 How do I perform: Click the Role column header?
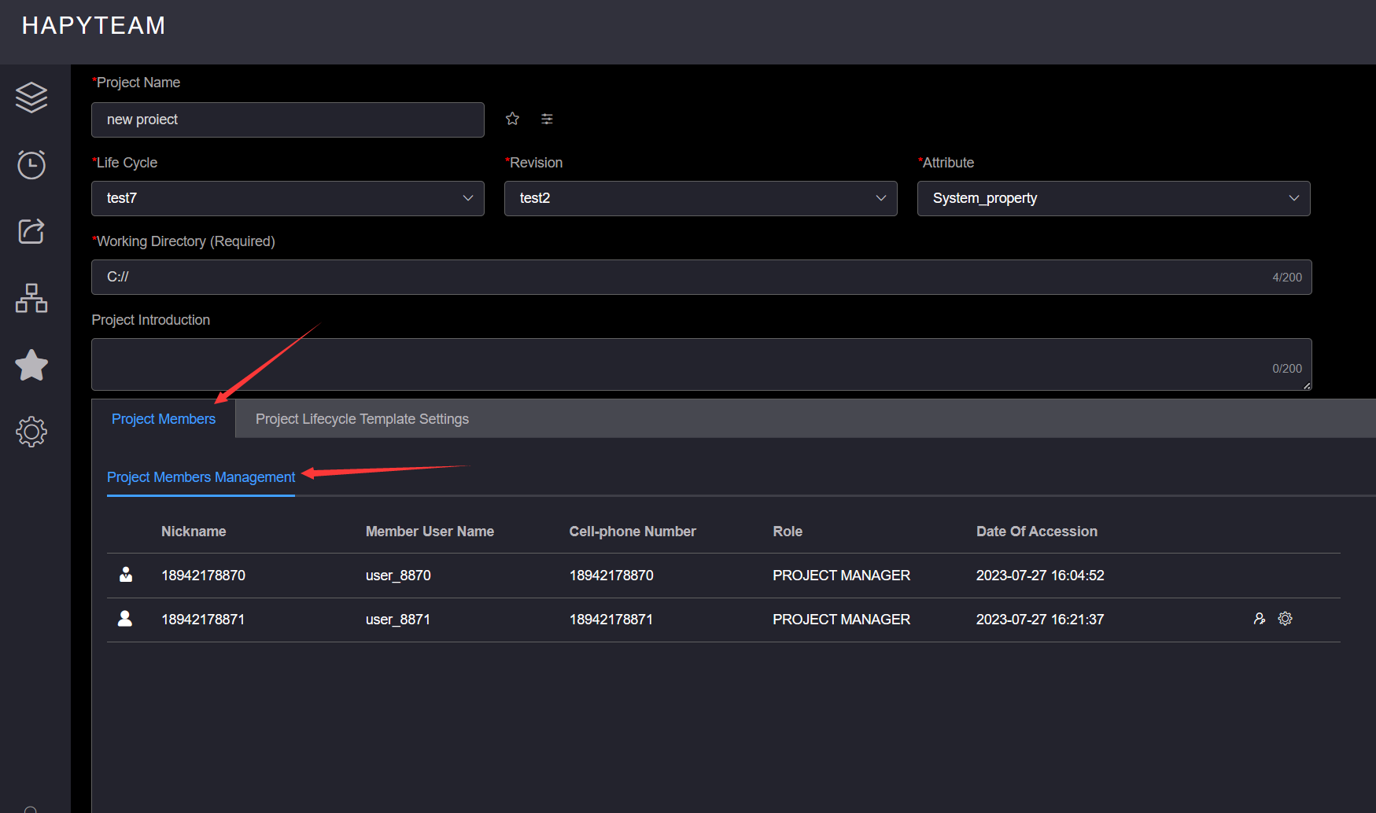point(788,532)
